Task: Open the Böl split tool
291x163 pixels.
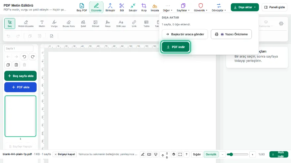Action: coord(122,7)
